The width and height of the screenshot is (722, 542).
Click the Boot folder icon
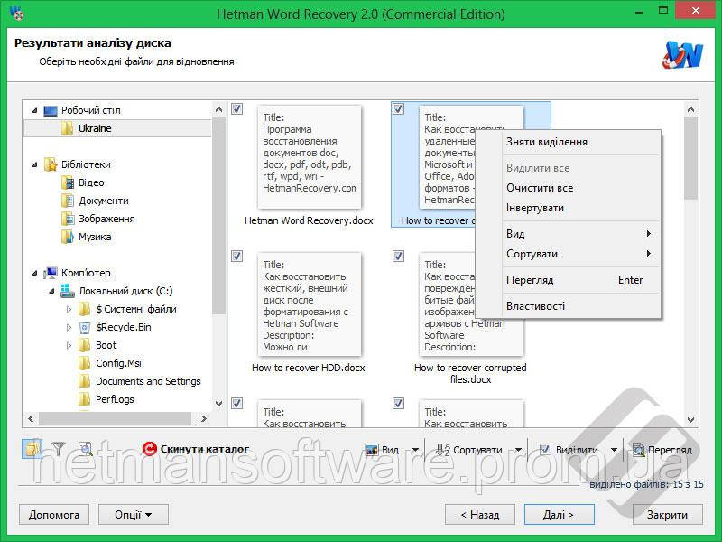[85, 345]
